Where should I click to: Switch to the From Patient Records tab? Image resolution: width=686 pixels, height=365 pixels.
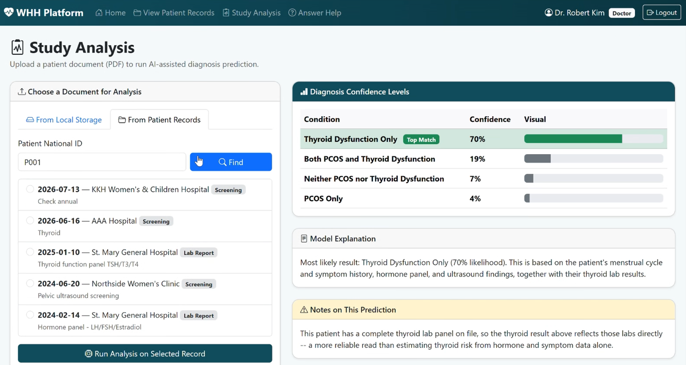[x=159, y=120]
